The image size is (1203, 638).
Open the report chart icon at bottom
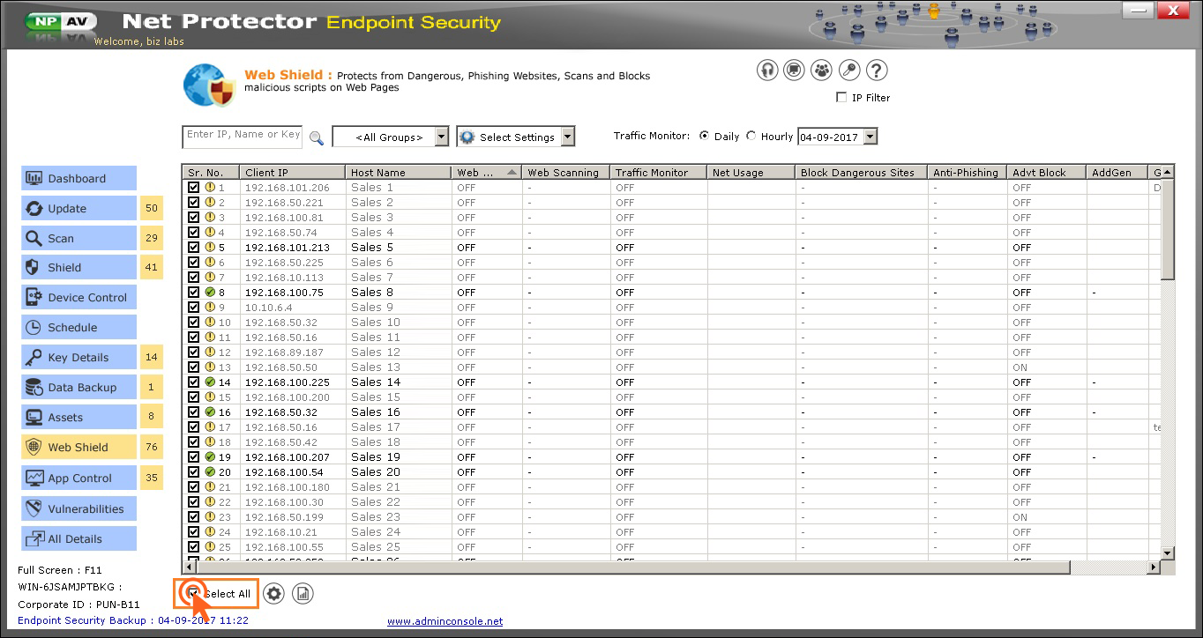(x=303, y=594)
